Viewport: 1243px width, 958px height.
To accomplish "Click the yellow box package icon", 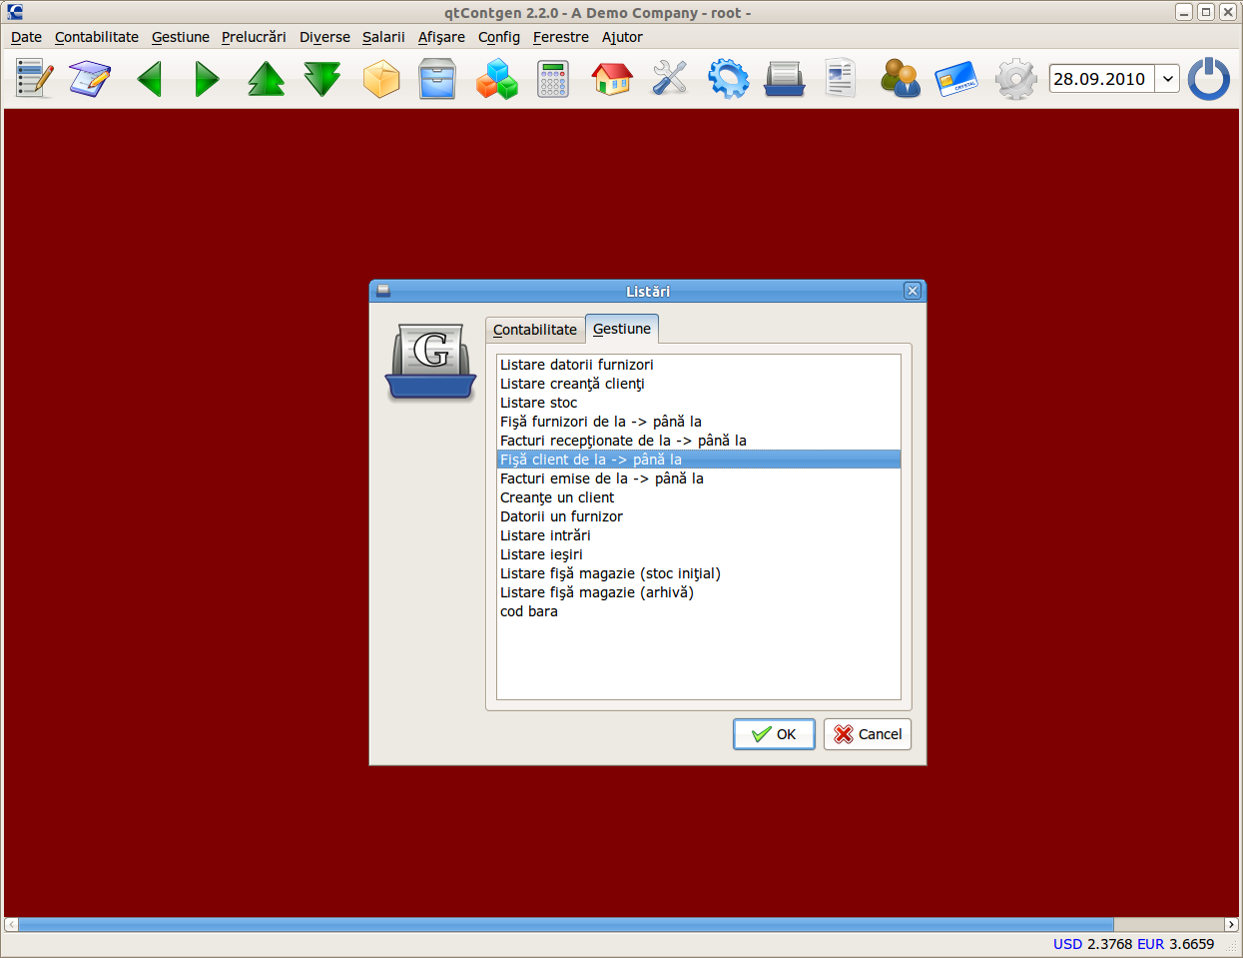I will 381,78.
